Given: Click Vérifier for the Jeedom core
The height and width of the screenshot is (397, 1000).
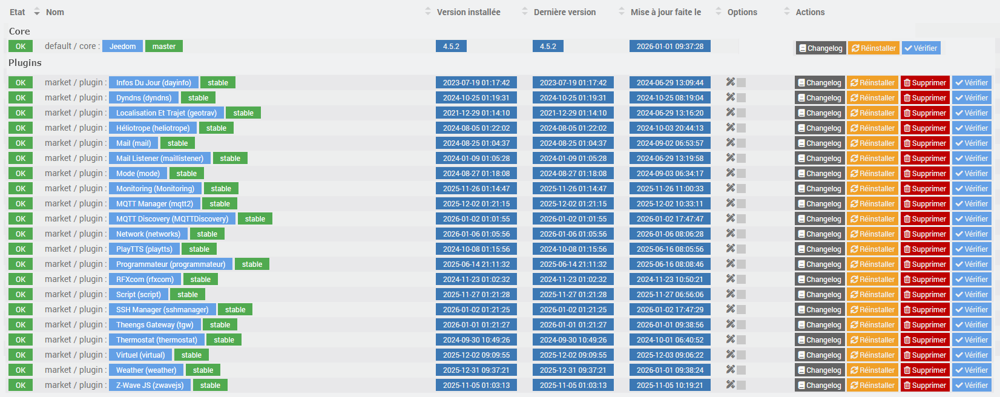Looking at the screenshot, I should click(921, 48).
